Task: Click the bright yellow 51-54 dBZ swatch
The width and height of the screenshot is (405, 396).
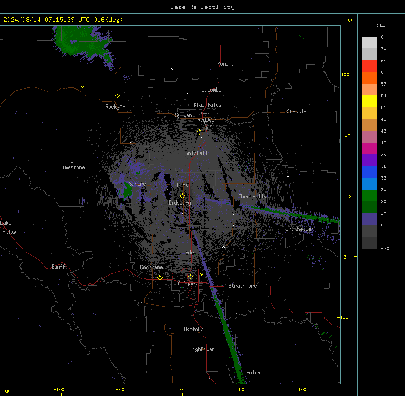Action: click(x=369, y=101)
